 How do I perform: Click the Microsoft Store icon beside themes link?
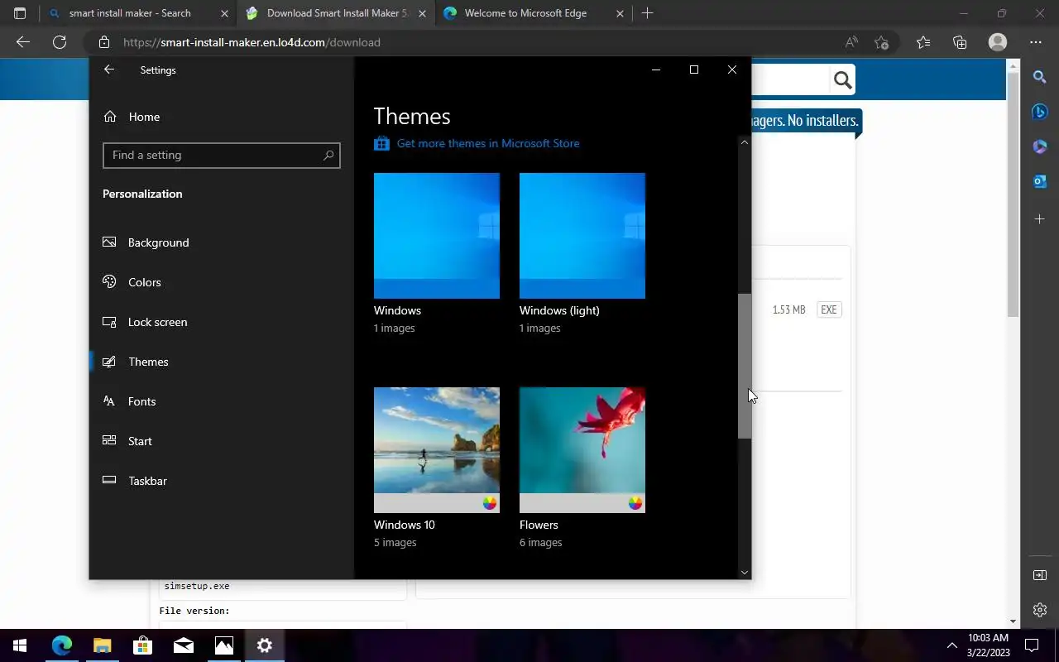click(x=381, y=143)
